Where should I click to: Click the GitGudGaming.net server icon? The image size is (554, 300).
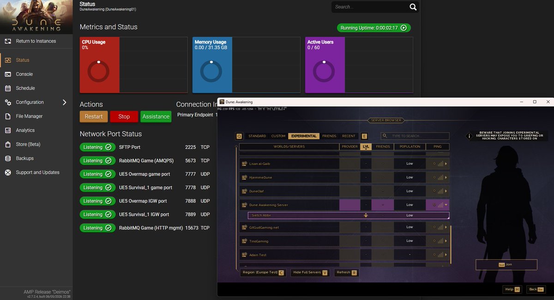coord(244,227)
